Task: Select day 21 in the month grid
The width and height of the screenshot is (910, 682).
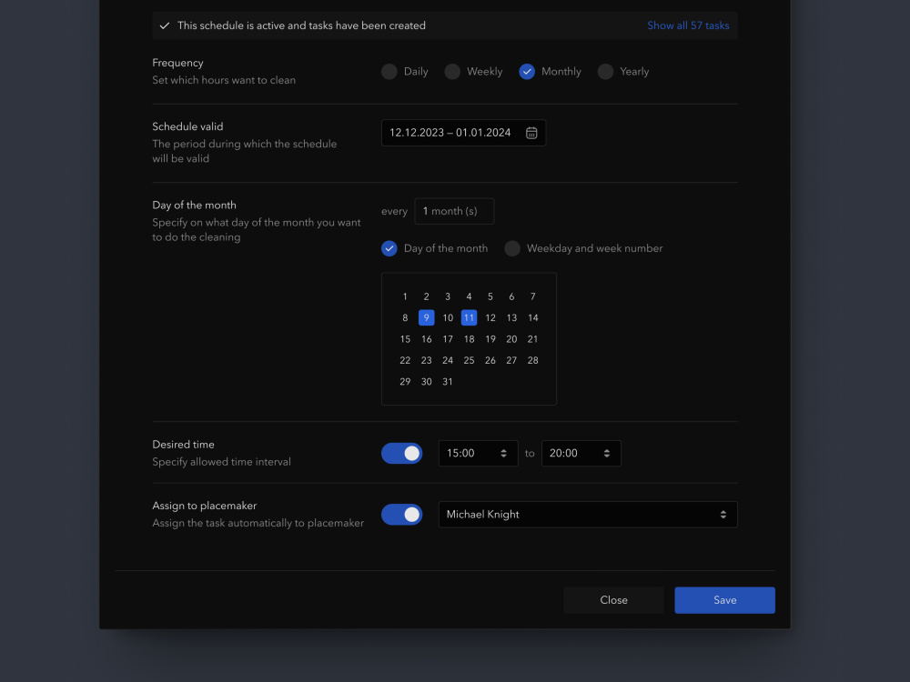Action: (x=532, y=339)
